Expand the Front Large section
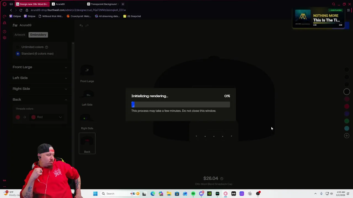353x198 pixels. pos(40,67)
